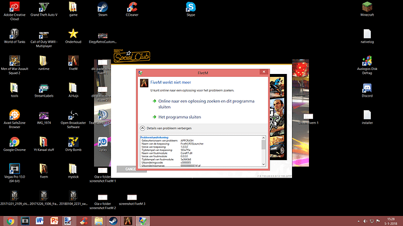The height and width of the screenshot is (226, 403).
Task: Click the details scrollbar up arrow
Action: (x=263, y=138)
